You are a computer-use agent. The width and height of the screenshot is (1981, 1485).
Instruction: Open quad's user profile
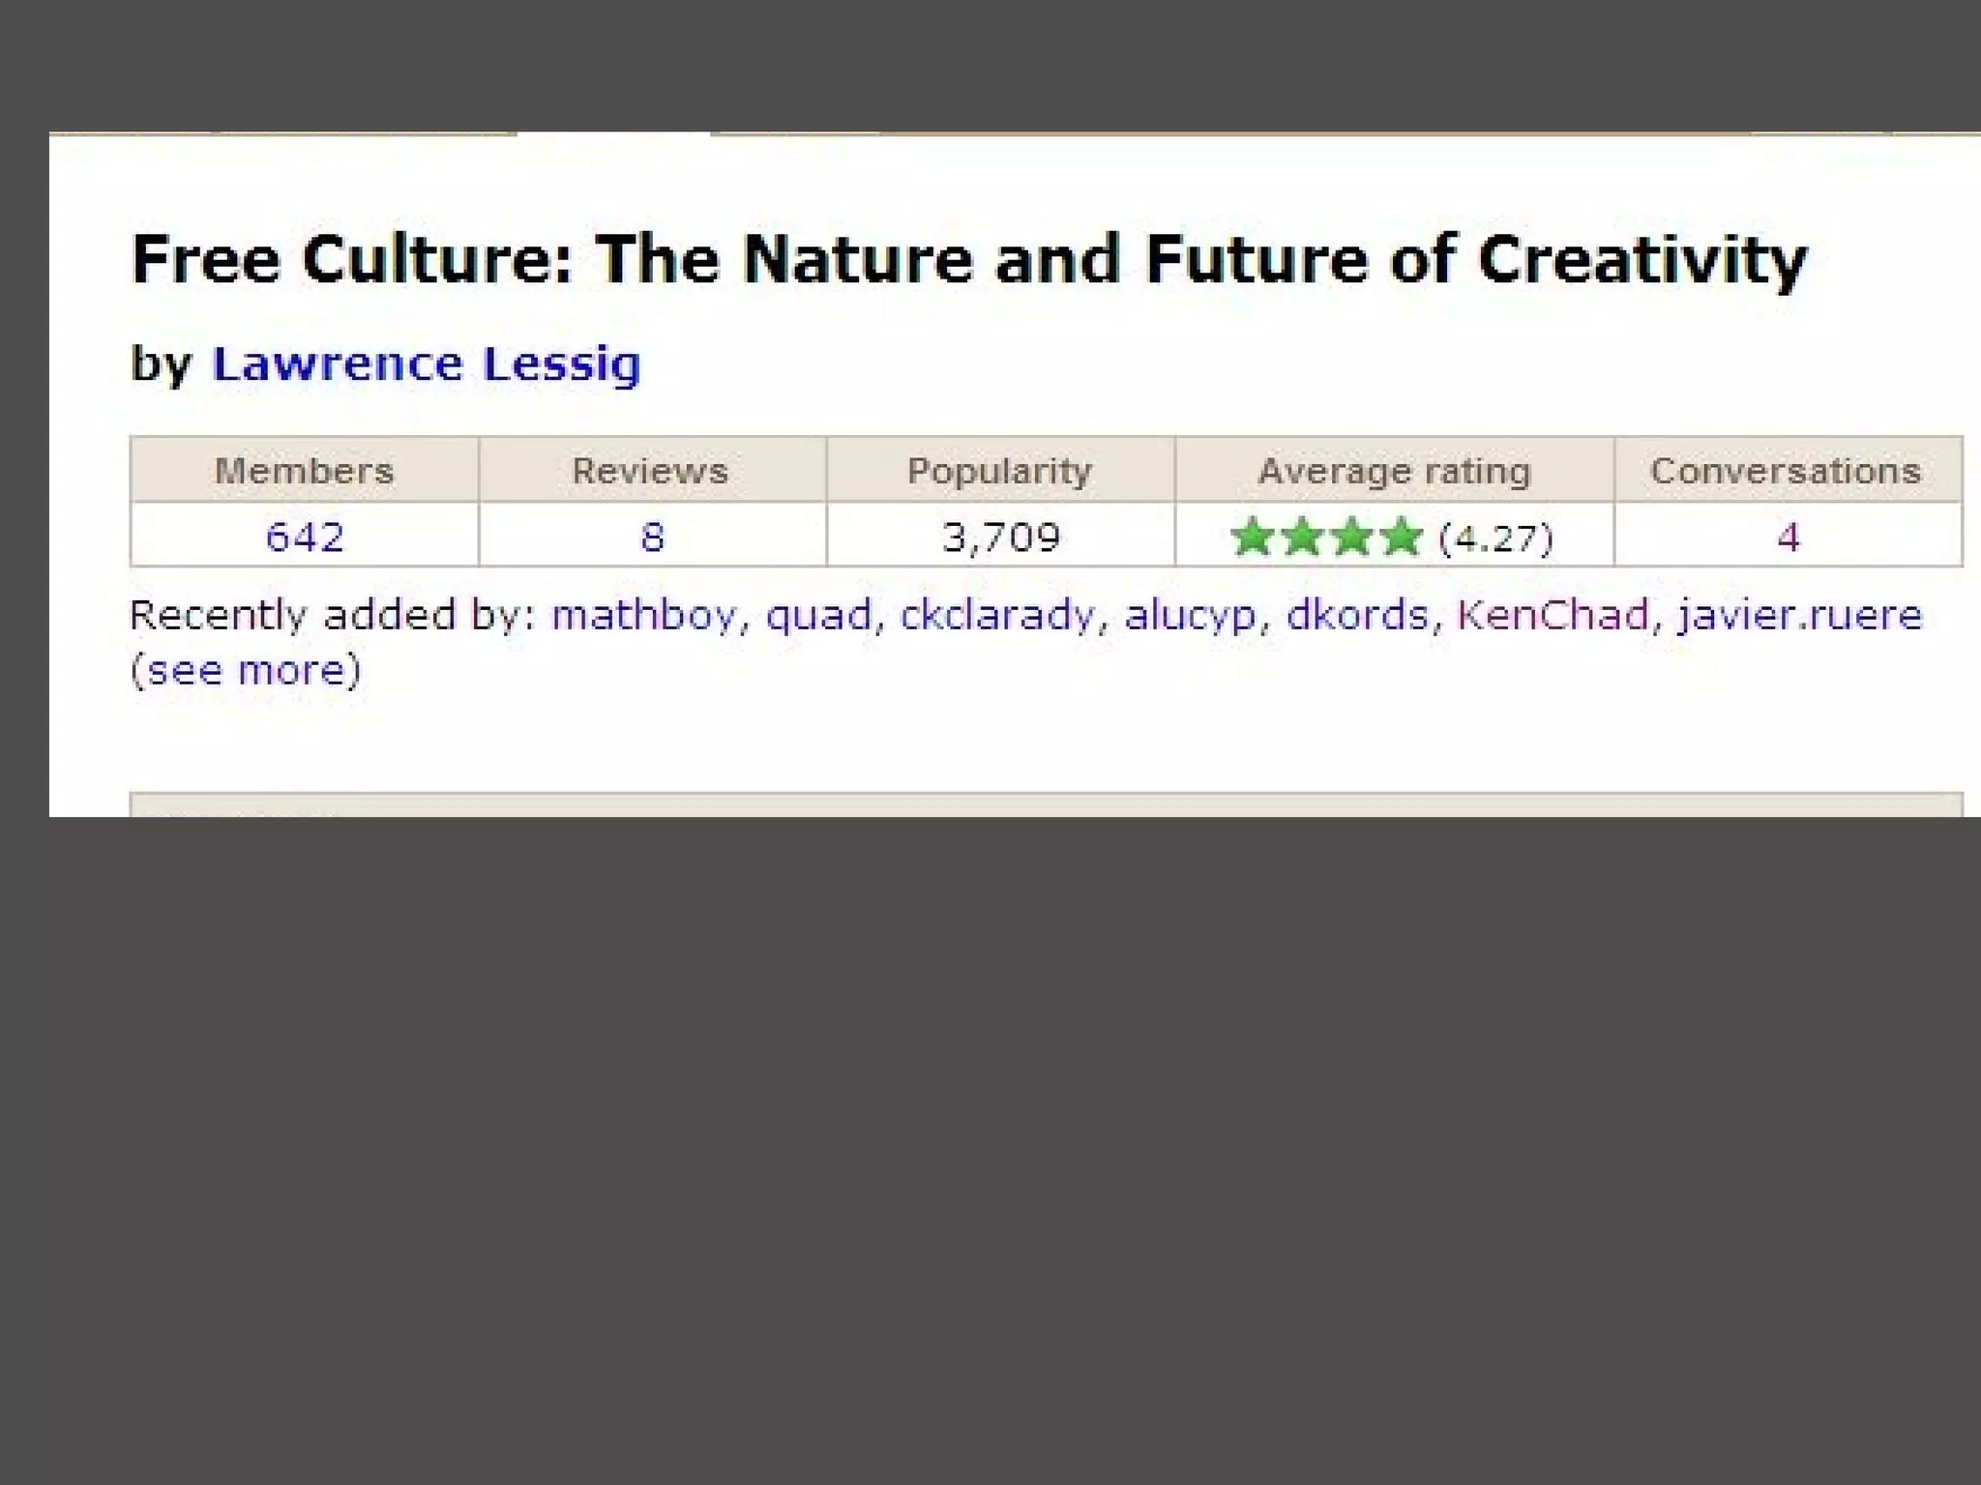click(x=818, y=616)
